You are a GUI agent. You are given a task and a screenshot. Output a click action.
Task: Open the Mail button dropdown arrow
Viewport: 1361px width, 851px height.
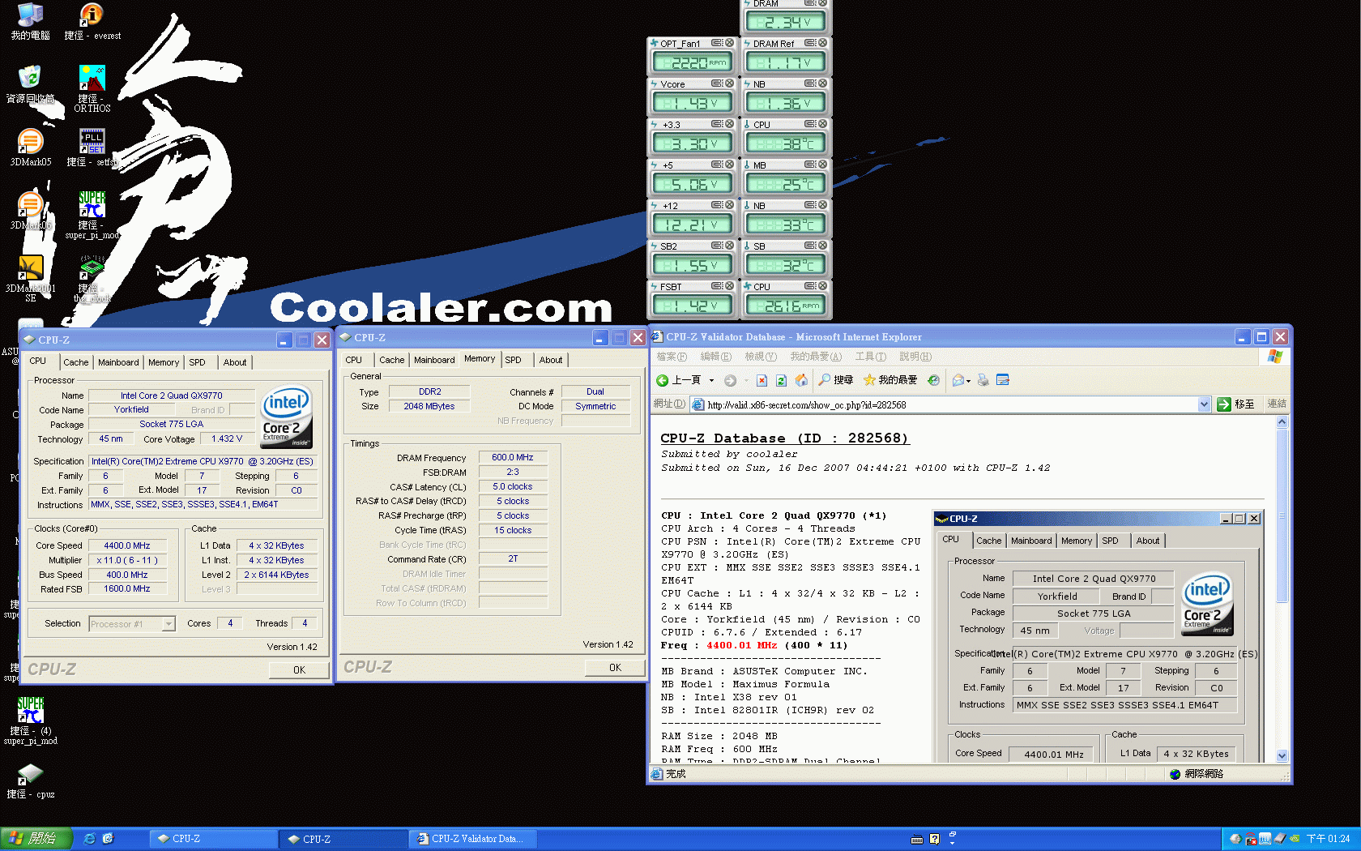point(969,380)
